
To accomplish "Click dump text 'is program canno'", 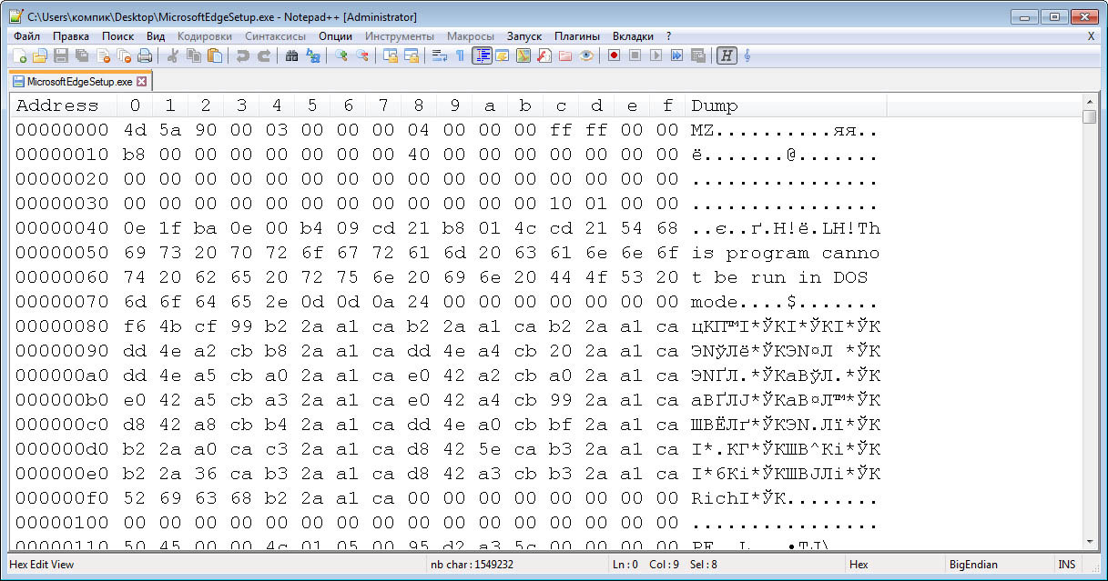I will (785, 253).
